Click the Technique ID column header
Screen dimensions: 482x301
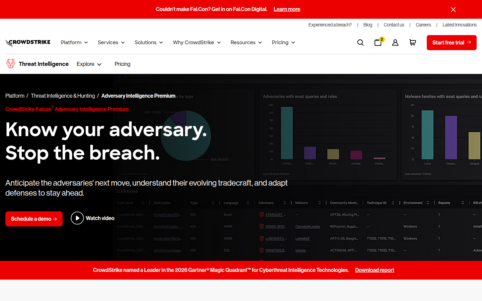[377, 203]
